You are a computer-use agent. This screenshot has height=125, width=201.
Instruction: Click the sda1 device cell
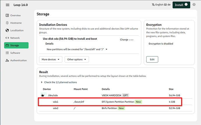tap(56, 102)
